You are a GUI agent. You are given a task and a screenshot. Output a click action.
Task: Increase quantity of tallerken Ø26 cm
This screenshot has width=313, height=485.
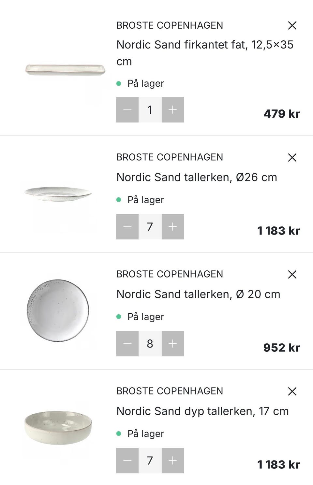click(x=173, y=227)
